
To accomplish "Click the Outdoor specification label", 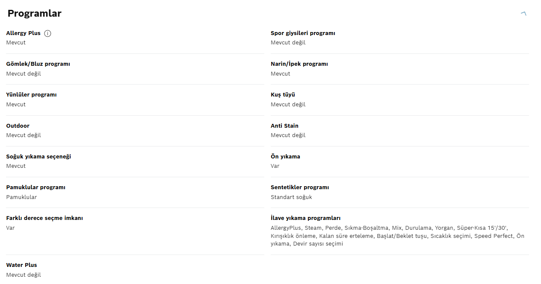I will (x=18, y=126).
